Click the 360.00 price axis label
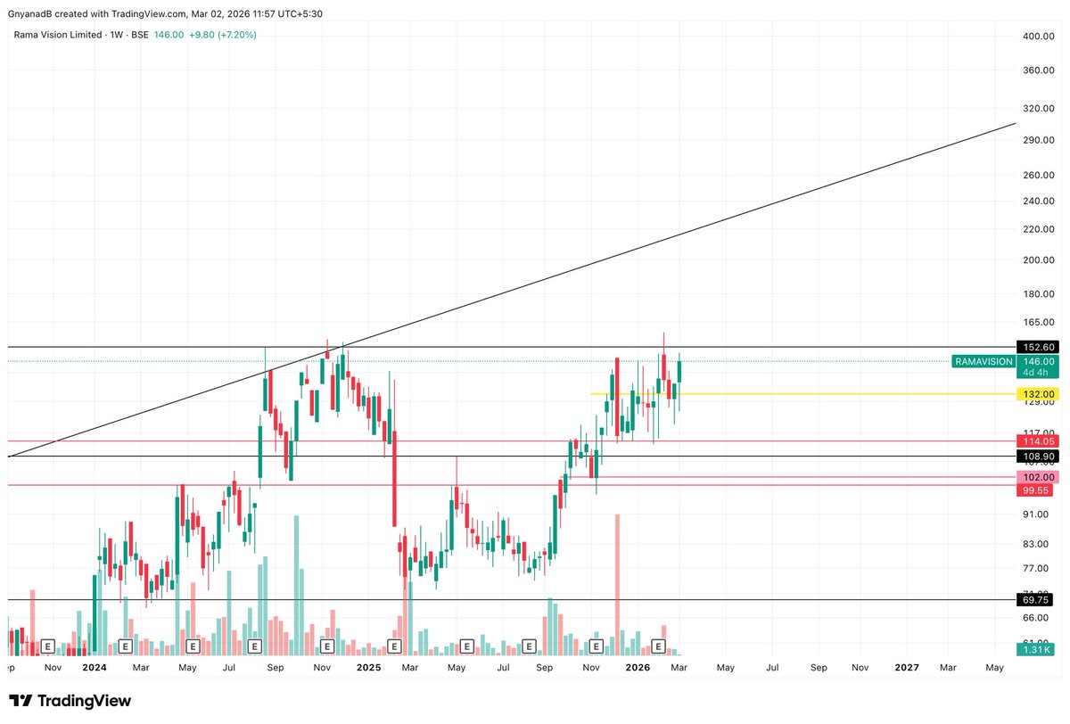The height and width of the screenshot is (724, 1070). click(1038, 70)
